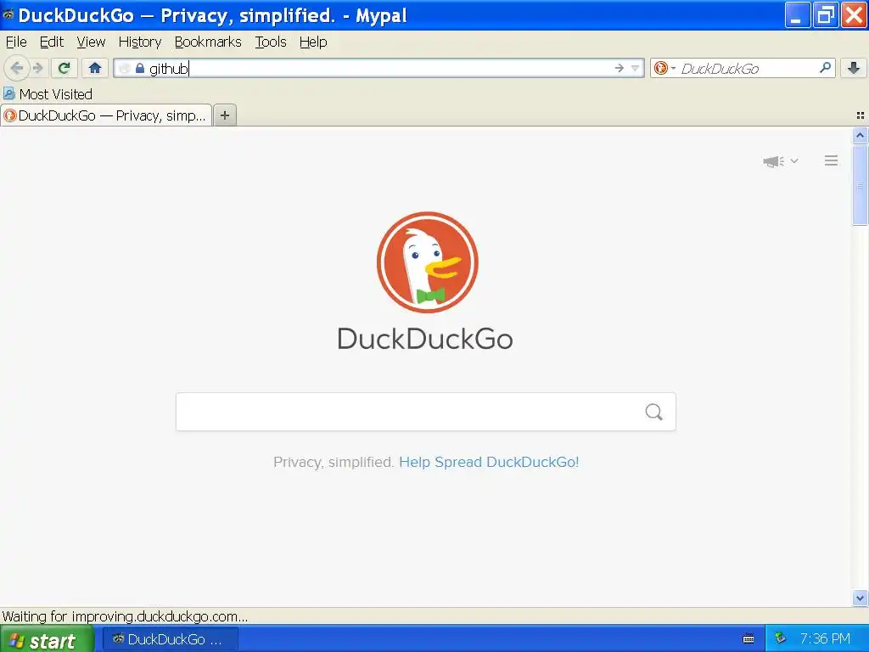This screenshot has height=652, width=869.
Task: Click the Most Visited bookmarks icon
Action: click(9, 93)
